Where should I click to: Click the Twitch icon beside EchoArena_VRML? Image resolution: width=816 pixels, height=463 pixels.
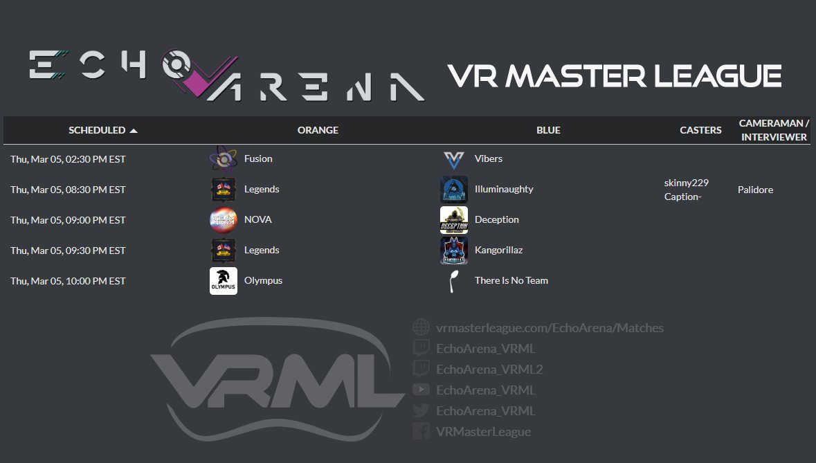tap(421, 348)
